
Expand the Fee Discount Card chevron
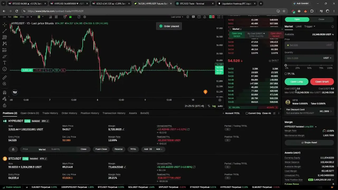331,111
